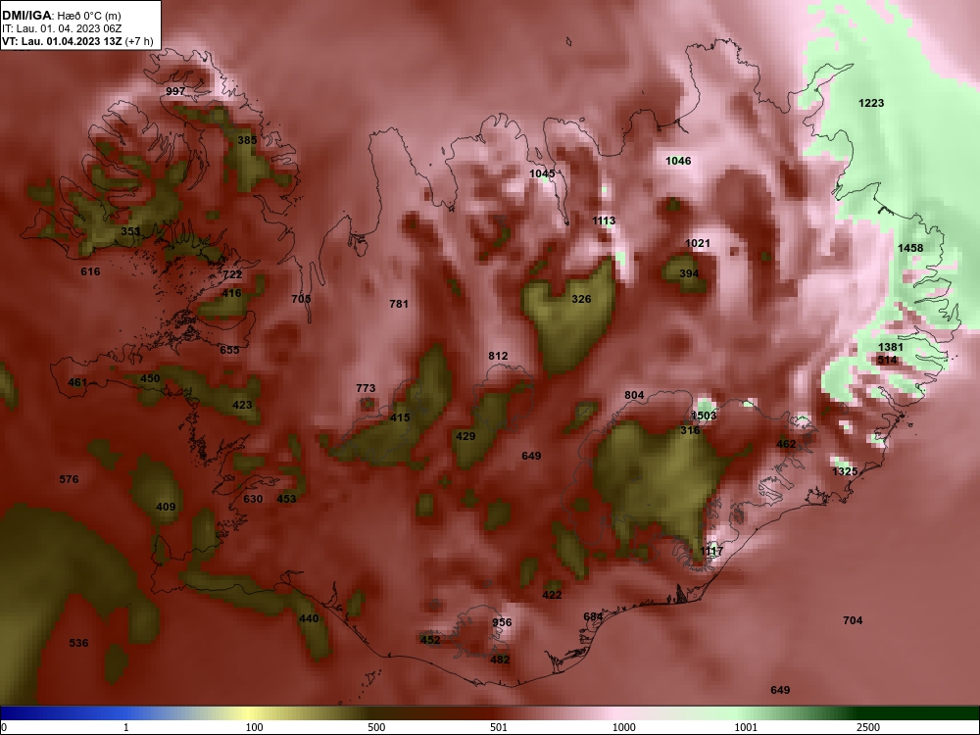Image resolution: width=980 pixels, height=735 pixels.
Task: Click the 1113 value label
Action: 604,220
